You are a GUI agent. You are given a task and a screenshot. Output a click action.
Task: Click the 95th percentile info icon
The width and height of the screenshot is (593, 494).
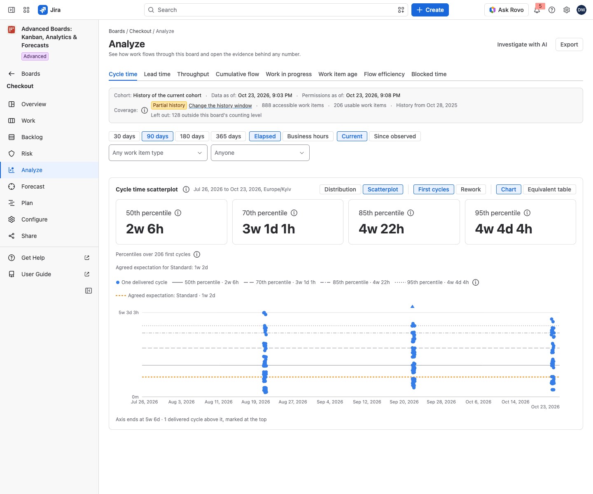tap(527, 213)
